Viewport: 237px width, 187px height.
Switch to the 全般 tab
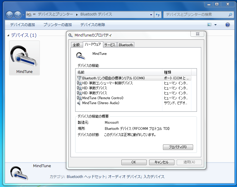click(77, 45)
